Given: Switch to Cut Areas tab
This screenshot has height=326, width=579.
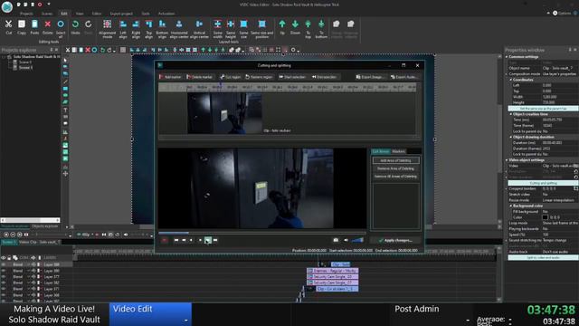Looking at the screenshot, I should click(x=381, y=151).
